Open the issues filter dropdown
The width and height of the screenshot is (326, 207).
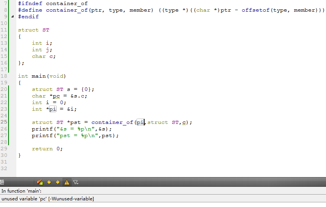[76, 182]
